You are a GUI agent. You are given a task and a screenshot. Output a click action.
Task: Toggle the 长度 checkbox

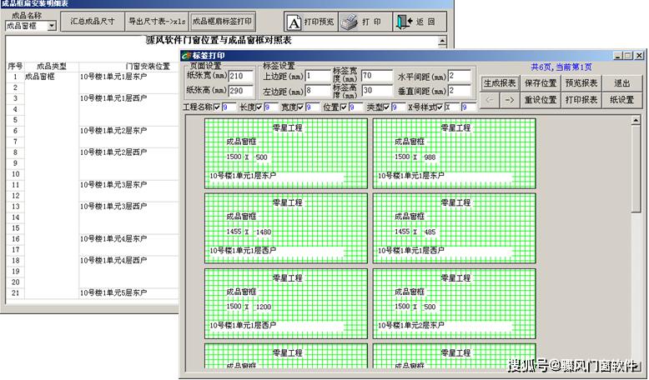(x=259, y=107)
